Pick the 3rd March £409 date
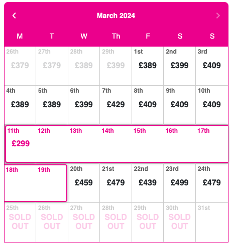This screenshot has height=246, width=230. (x=212, y=66)
